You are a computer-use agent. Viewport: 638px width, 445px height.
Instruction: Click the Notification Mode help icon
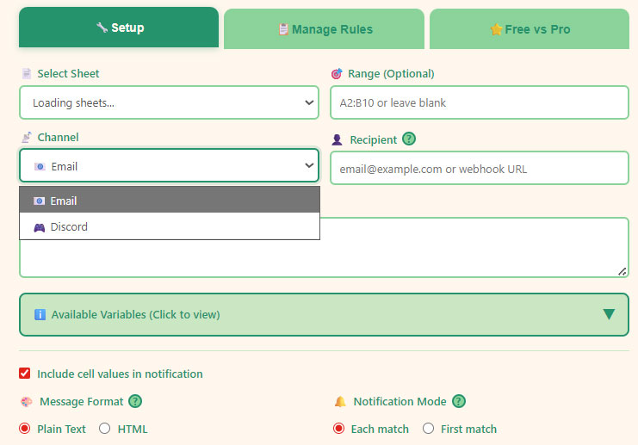459,401
